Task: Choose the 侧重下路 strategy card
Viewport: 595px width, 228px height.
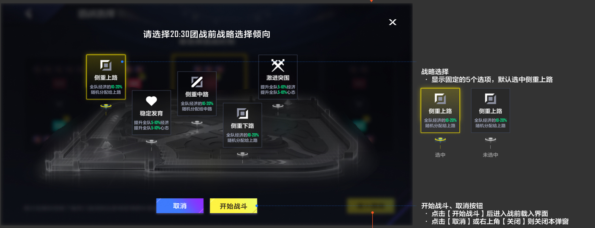Action: click(242, 125)
